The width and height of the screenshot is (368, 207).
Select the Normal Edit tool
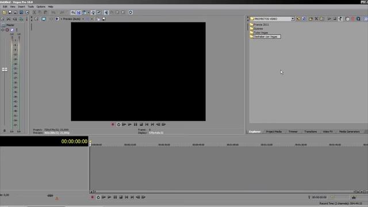(106, 12)
